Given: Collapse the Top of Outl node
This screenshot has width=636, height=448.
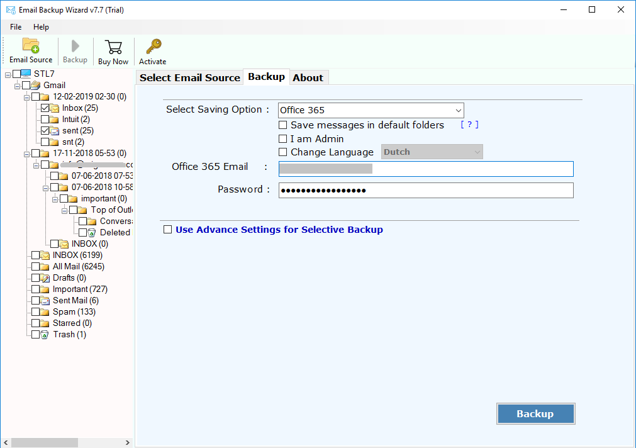Looking at the screenshot, I should tap(64, 211).
